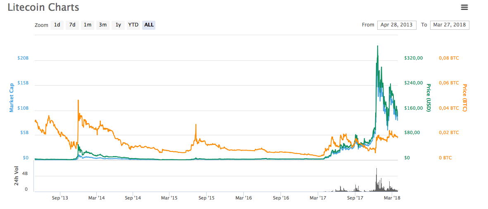Click the From date field Apr 28, 2013
Image resolution: width=488 pixels, height=209 pixels.
[397, 25]
